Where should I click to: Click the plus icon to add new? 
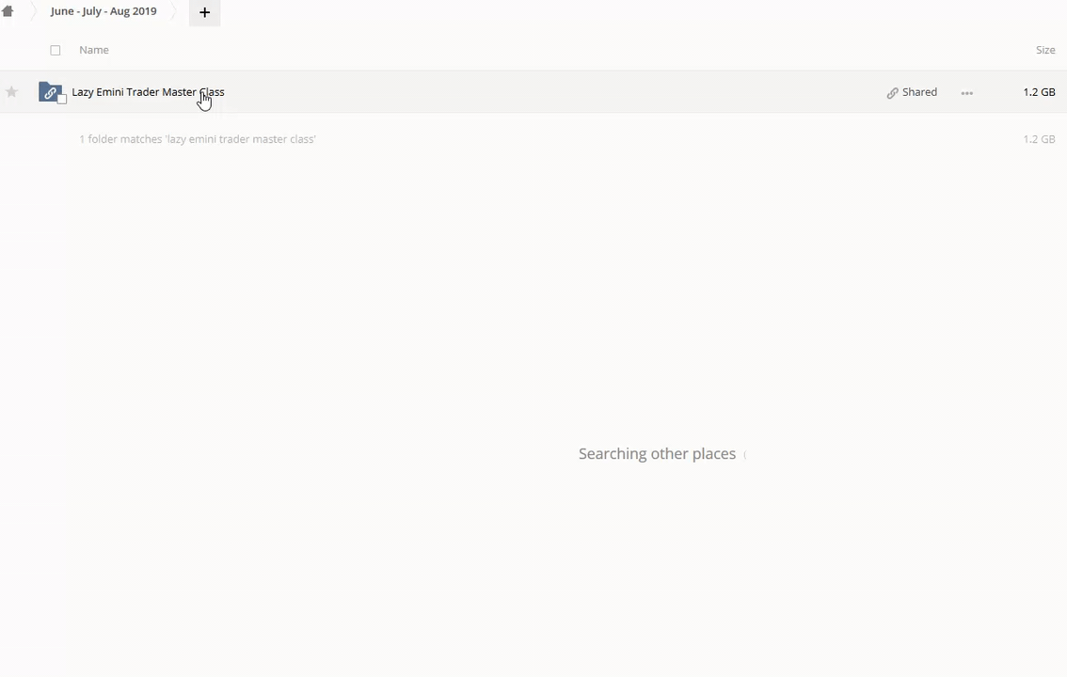tap(204, 12)
